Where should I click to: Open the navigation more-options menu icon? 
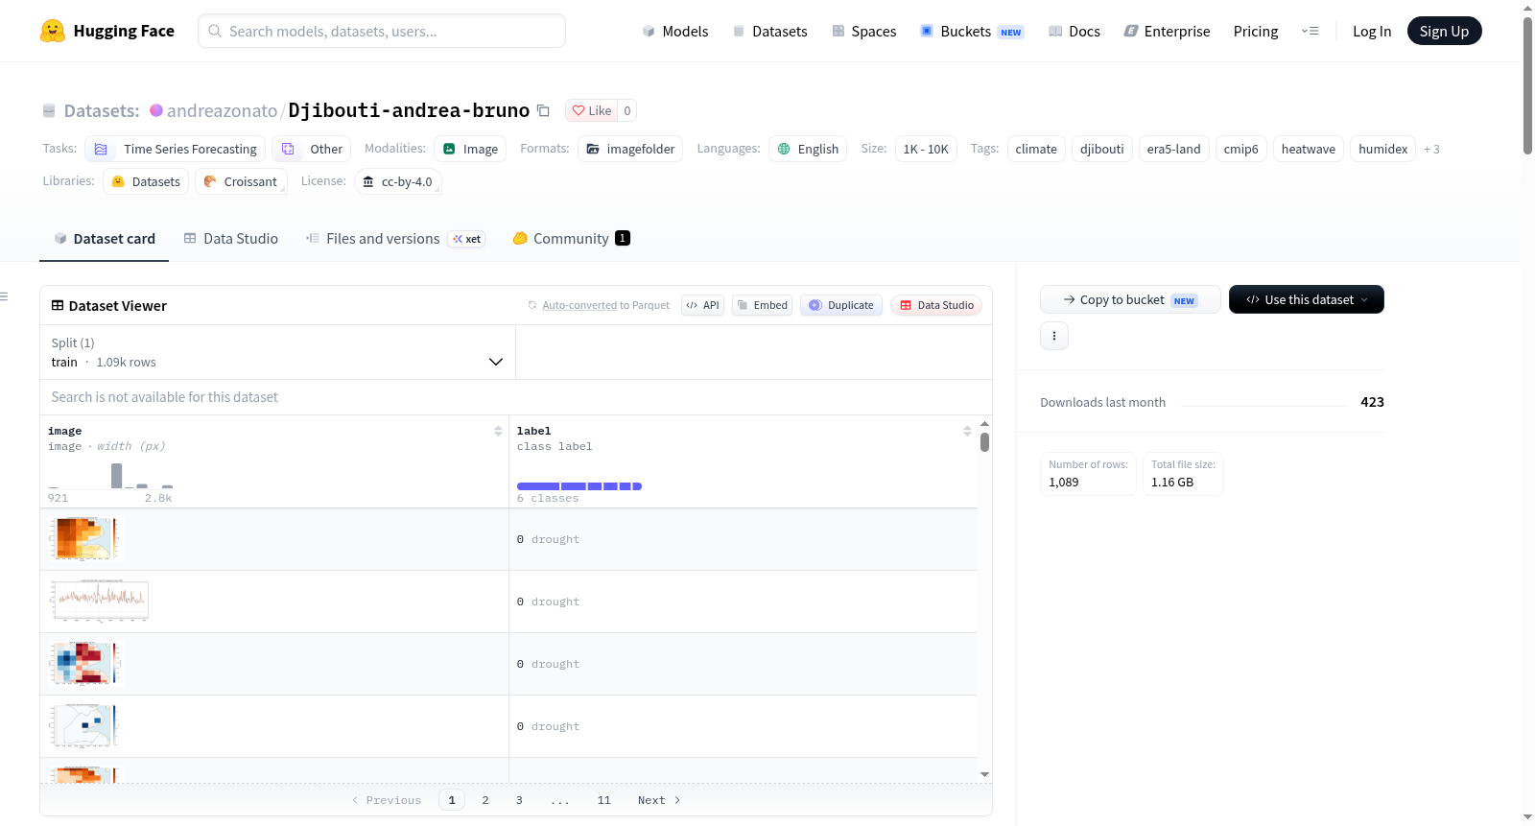pos(1310,31)
